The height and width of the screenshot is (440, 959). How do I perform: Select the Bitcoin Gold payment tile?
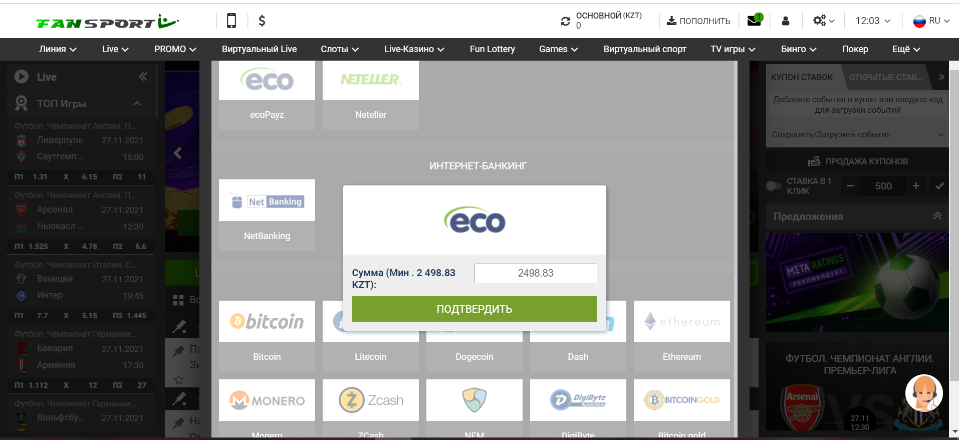(682, 408)
